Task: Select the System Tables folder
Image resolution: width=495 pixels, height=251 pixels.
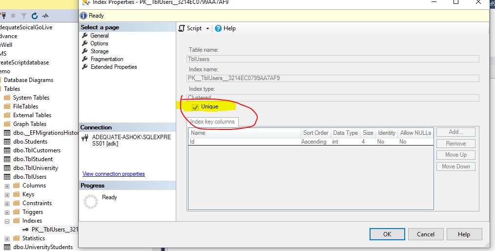Action: [31, 98]
